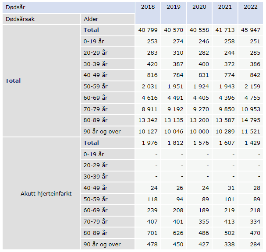
Task: Click the Akutt hjerteinfarkt cause label
Action: point(46,193)
